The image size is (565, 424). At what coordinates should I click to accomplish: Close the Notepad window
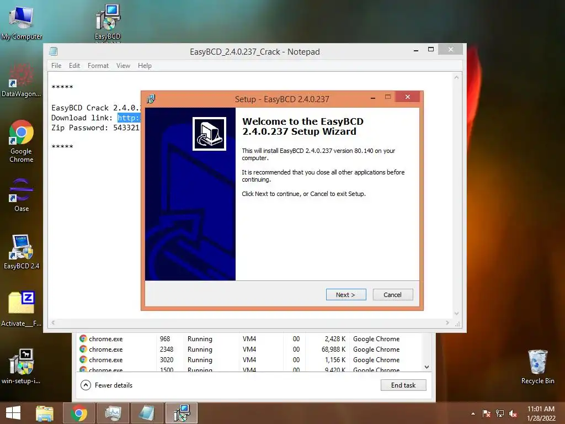(450, 50)
